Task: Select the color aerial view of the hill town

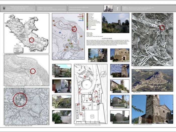Action: pyautogui.click(x=152, y=80)
